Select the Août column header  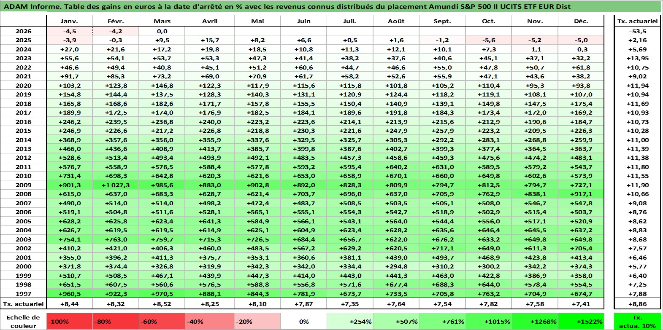point(396,21)
